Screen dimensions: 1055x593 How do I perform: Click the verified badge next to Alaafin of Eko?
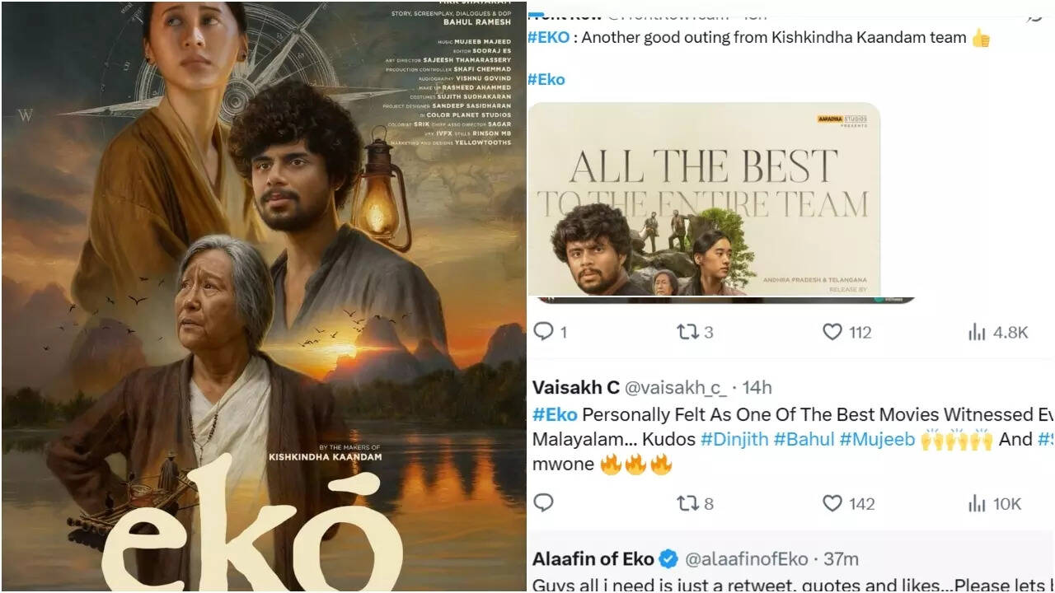click(x=668, y=559)
